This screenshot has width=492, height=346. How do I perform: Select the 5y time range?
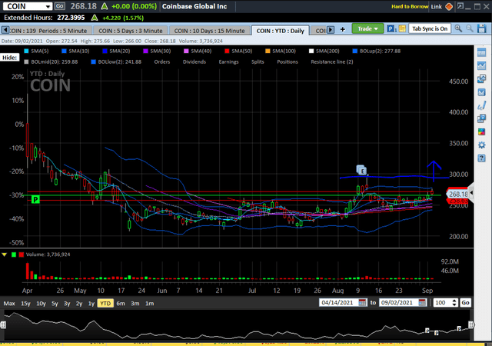pos(55,303)
